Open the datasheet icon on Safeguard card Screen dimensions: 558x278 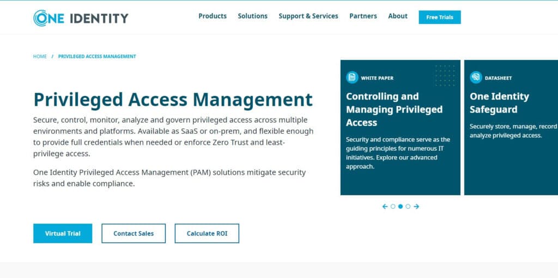pos(476,77)
